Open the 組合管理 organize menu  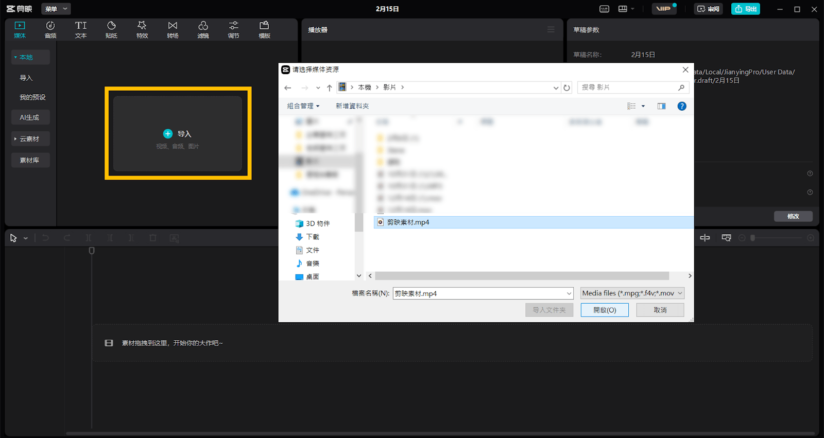pos(303,106)
